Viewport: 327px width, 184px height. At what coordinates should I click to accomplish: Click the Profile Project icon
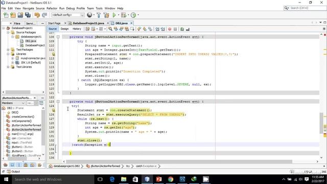(133, 15)
